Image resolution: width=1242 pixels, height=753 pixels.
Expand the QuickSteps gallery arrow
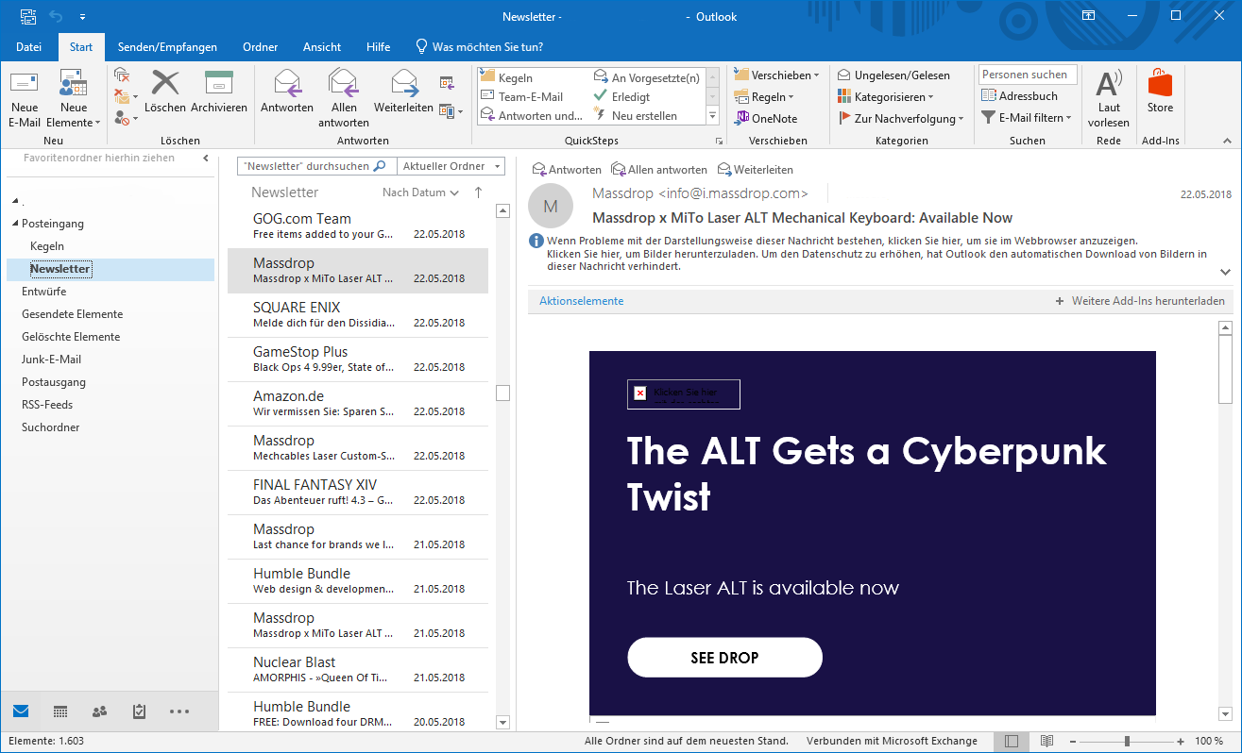[x=712, y=116]
